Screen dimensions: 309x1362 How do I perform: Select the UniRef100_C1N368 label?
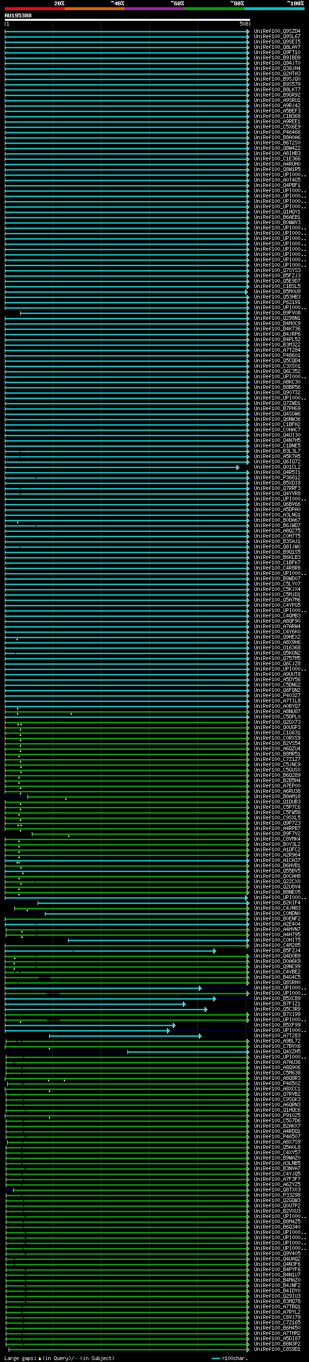(277, 116)
